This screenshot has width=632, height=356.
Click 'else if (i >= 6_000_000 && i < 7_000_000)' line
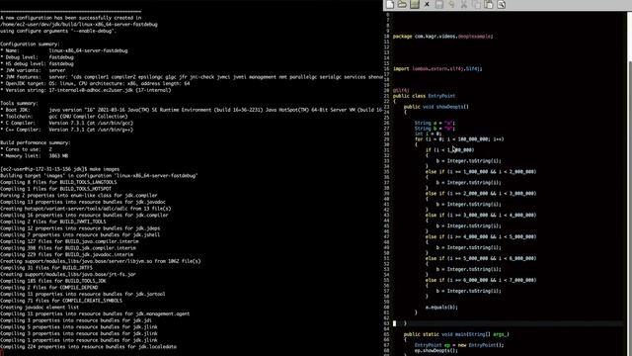point(481,280)
